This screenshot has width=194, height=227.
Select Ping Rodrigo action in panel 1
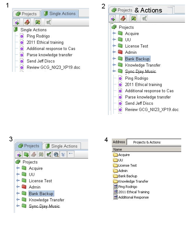point(38,36)
